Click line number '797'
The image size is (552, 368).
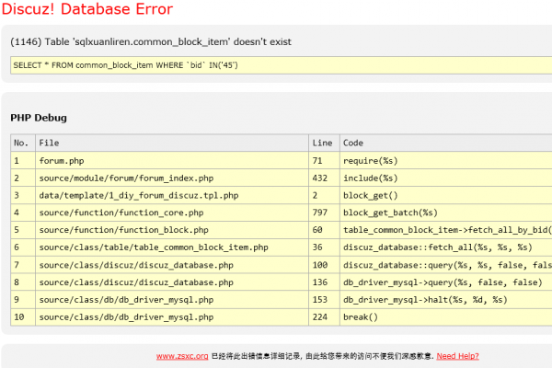(324, 213)
